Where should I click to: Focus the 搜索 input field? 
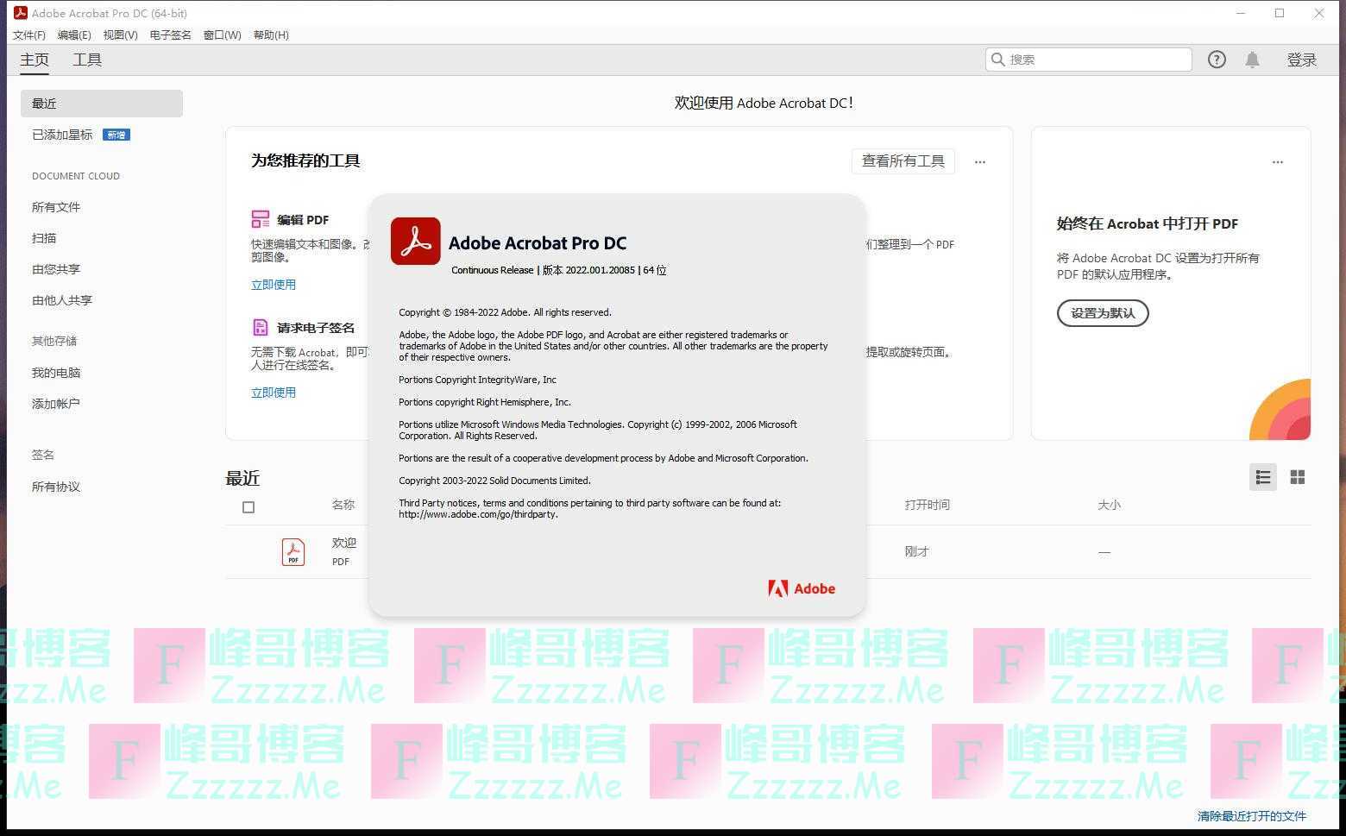pyautogui.click(x=1089, y=60)
